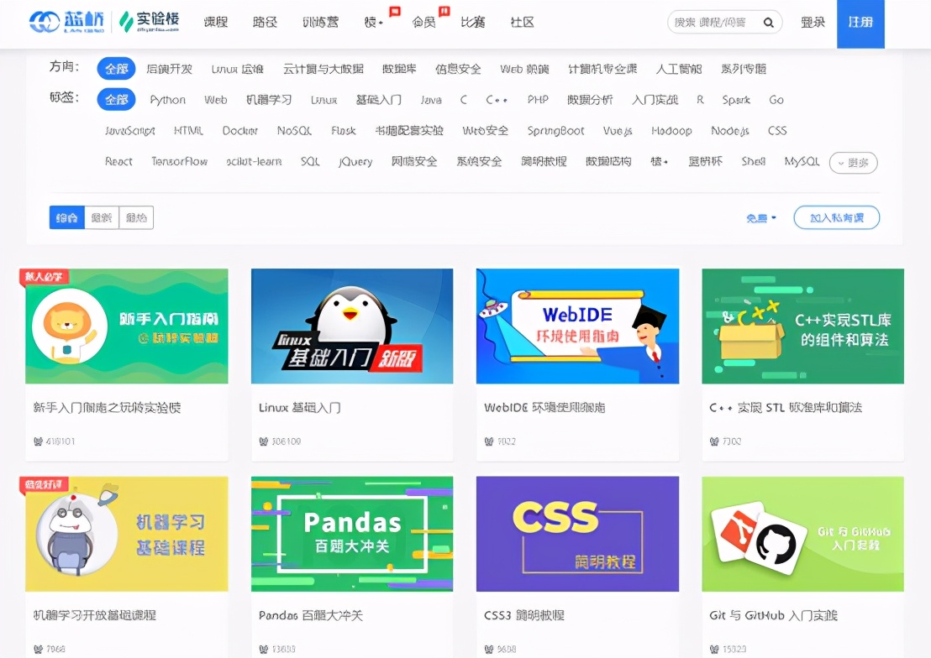Toggle the 全部 filter in 方向 row
This screenshot has width=931, height=658.
(116, 69)
